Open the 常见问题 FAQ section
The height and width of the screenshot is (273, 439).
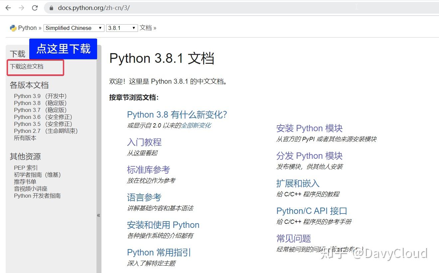point(294,238)
